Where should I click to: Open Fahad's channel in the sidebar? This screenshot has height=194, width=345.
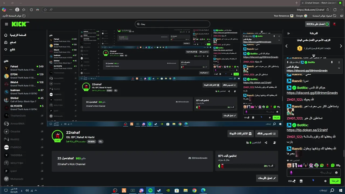[x=24, y=68]
